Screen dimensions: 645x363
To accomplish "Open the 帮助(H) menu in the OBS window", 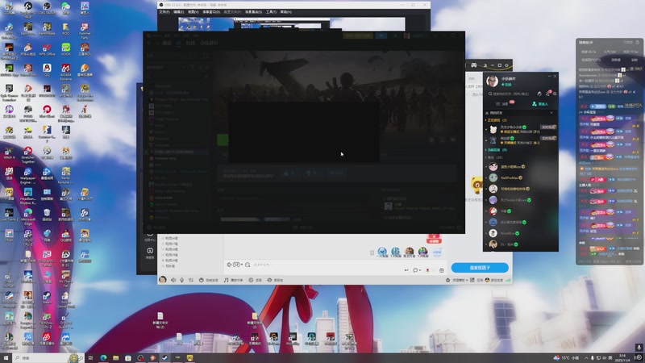I will 286,12.
